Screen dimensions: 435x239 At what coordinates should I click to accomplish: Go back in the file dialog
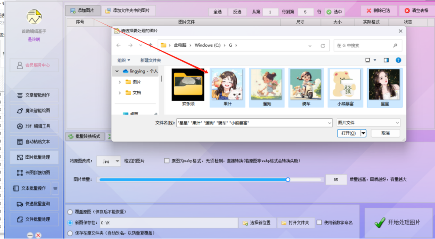point(119,45)
